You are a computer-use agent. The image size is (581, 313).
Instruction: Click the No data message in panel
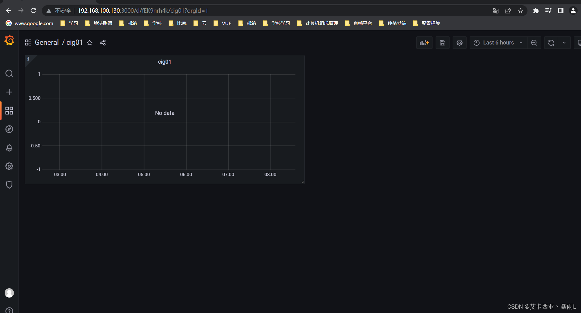click(165, 113)
